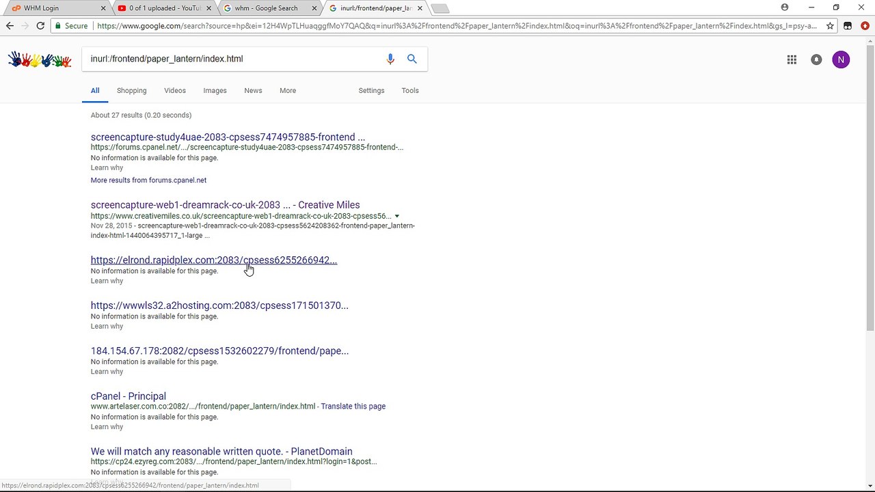Close the whm - Google Search tab
The height and width of the screenshot is (492, 875).
click(x=314, y=8)
